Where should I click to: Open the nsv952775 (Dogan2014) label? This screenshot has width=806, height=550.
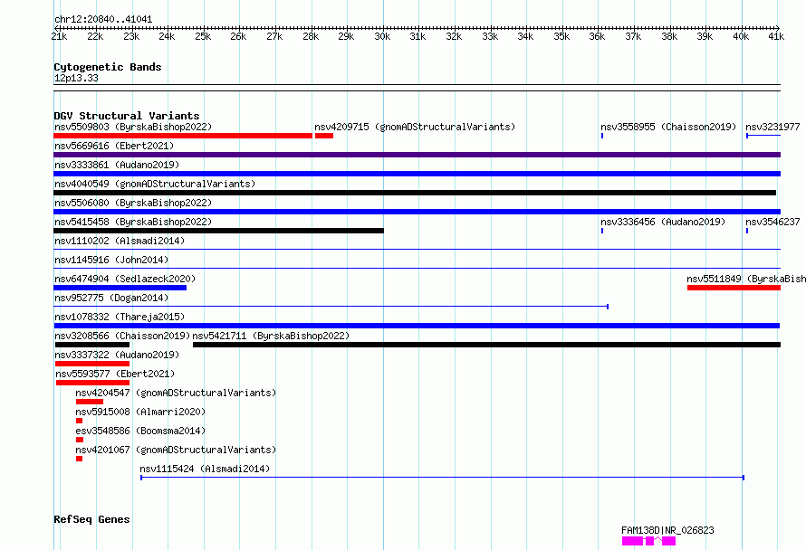(111, 298)
